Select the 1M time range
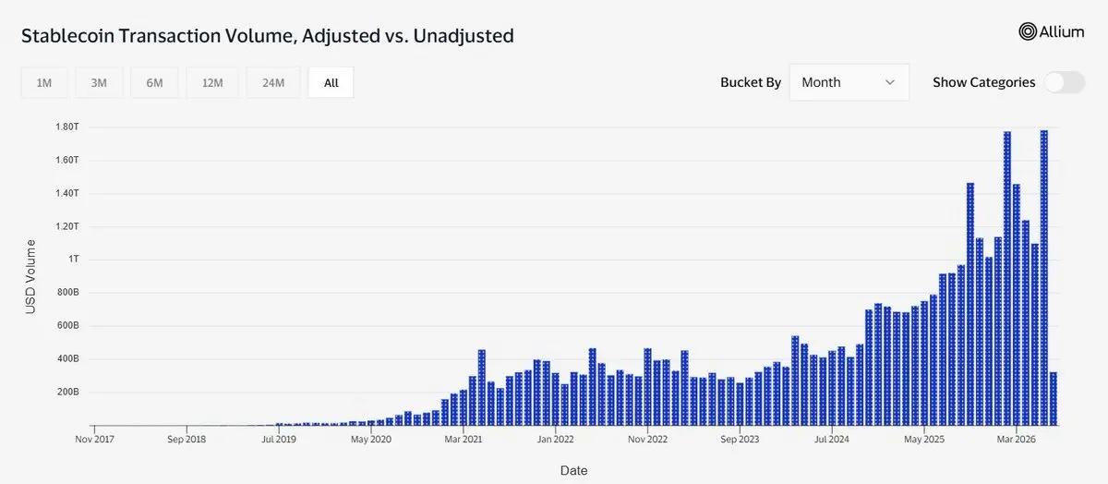Screen dimensions: 1108x484 (x=44, y=82)
